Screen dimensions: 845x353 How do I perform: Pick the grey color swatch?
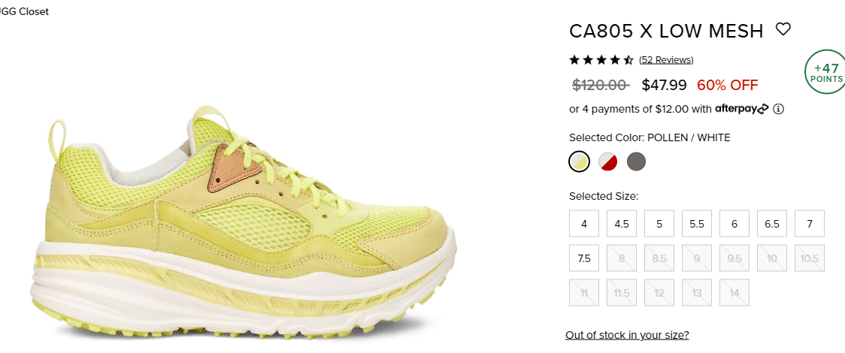[637, 161]
